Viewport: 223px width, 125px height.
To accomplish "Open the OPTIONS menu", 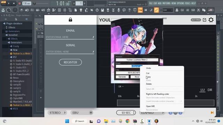I will coord(180,3).
